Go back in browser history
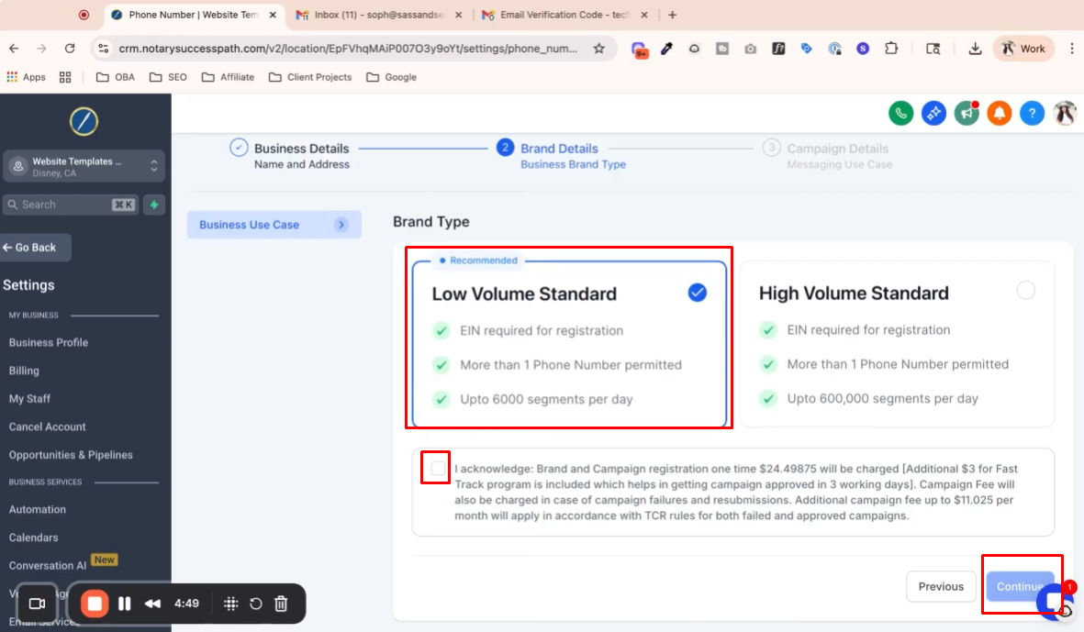 (x=14, y=49)
